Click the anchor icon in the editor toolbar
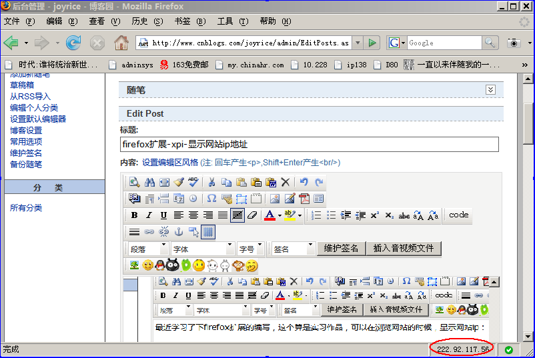 tap(179, 232)
